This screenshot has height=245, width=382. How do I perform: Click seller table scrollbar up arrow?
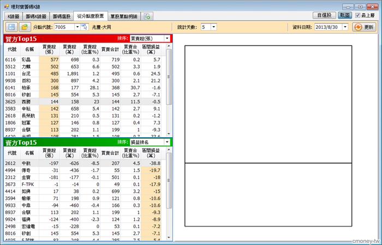(169, 150)
